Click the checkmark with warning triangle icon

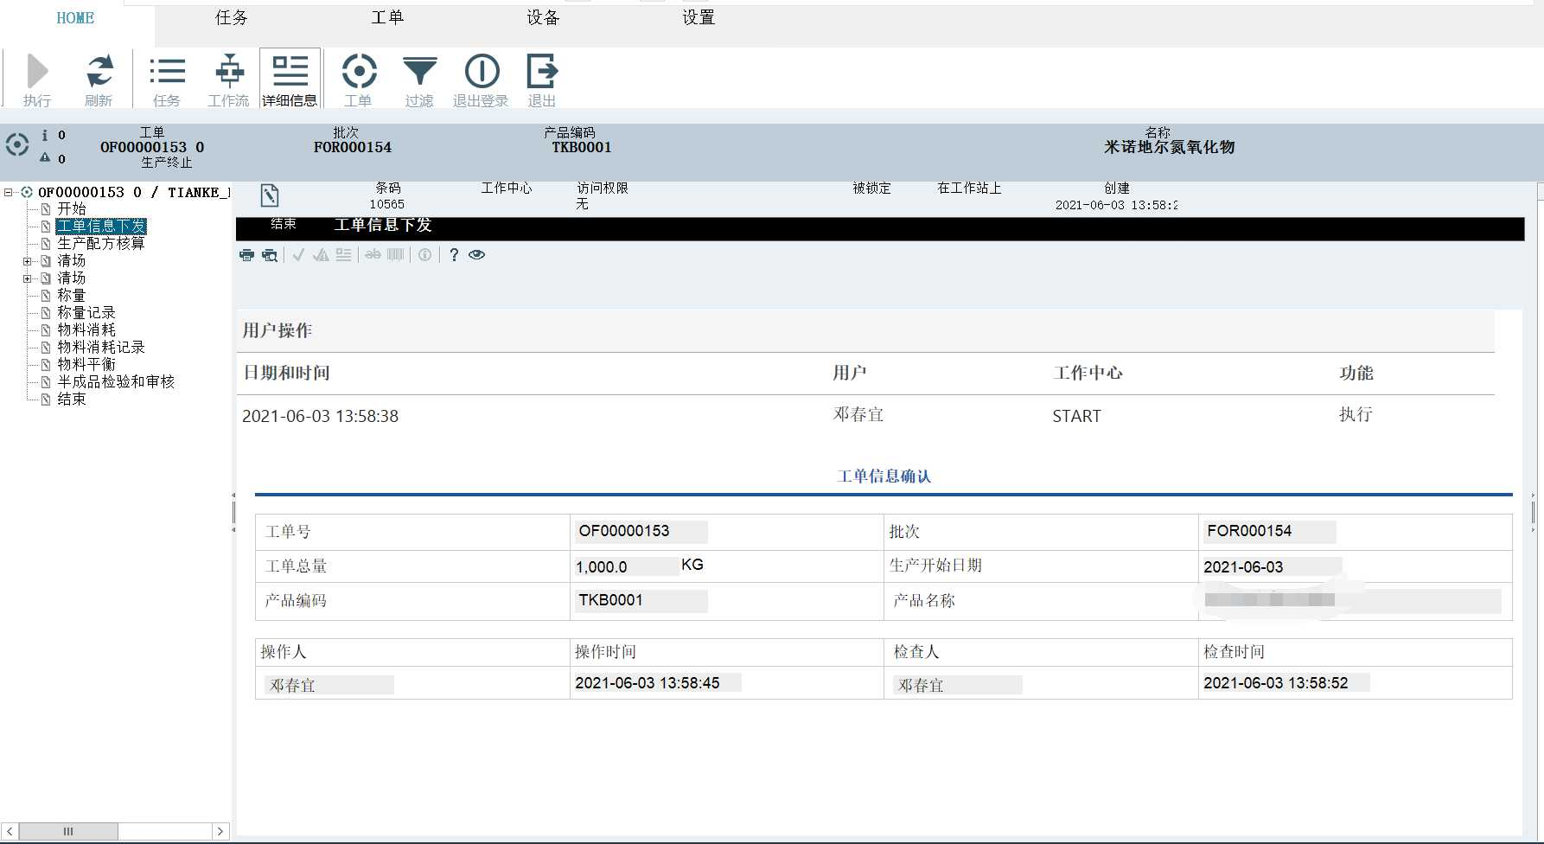(321, 255)
